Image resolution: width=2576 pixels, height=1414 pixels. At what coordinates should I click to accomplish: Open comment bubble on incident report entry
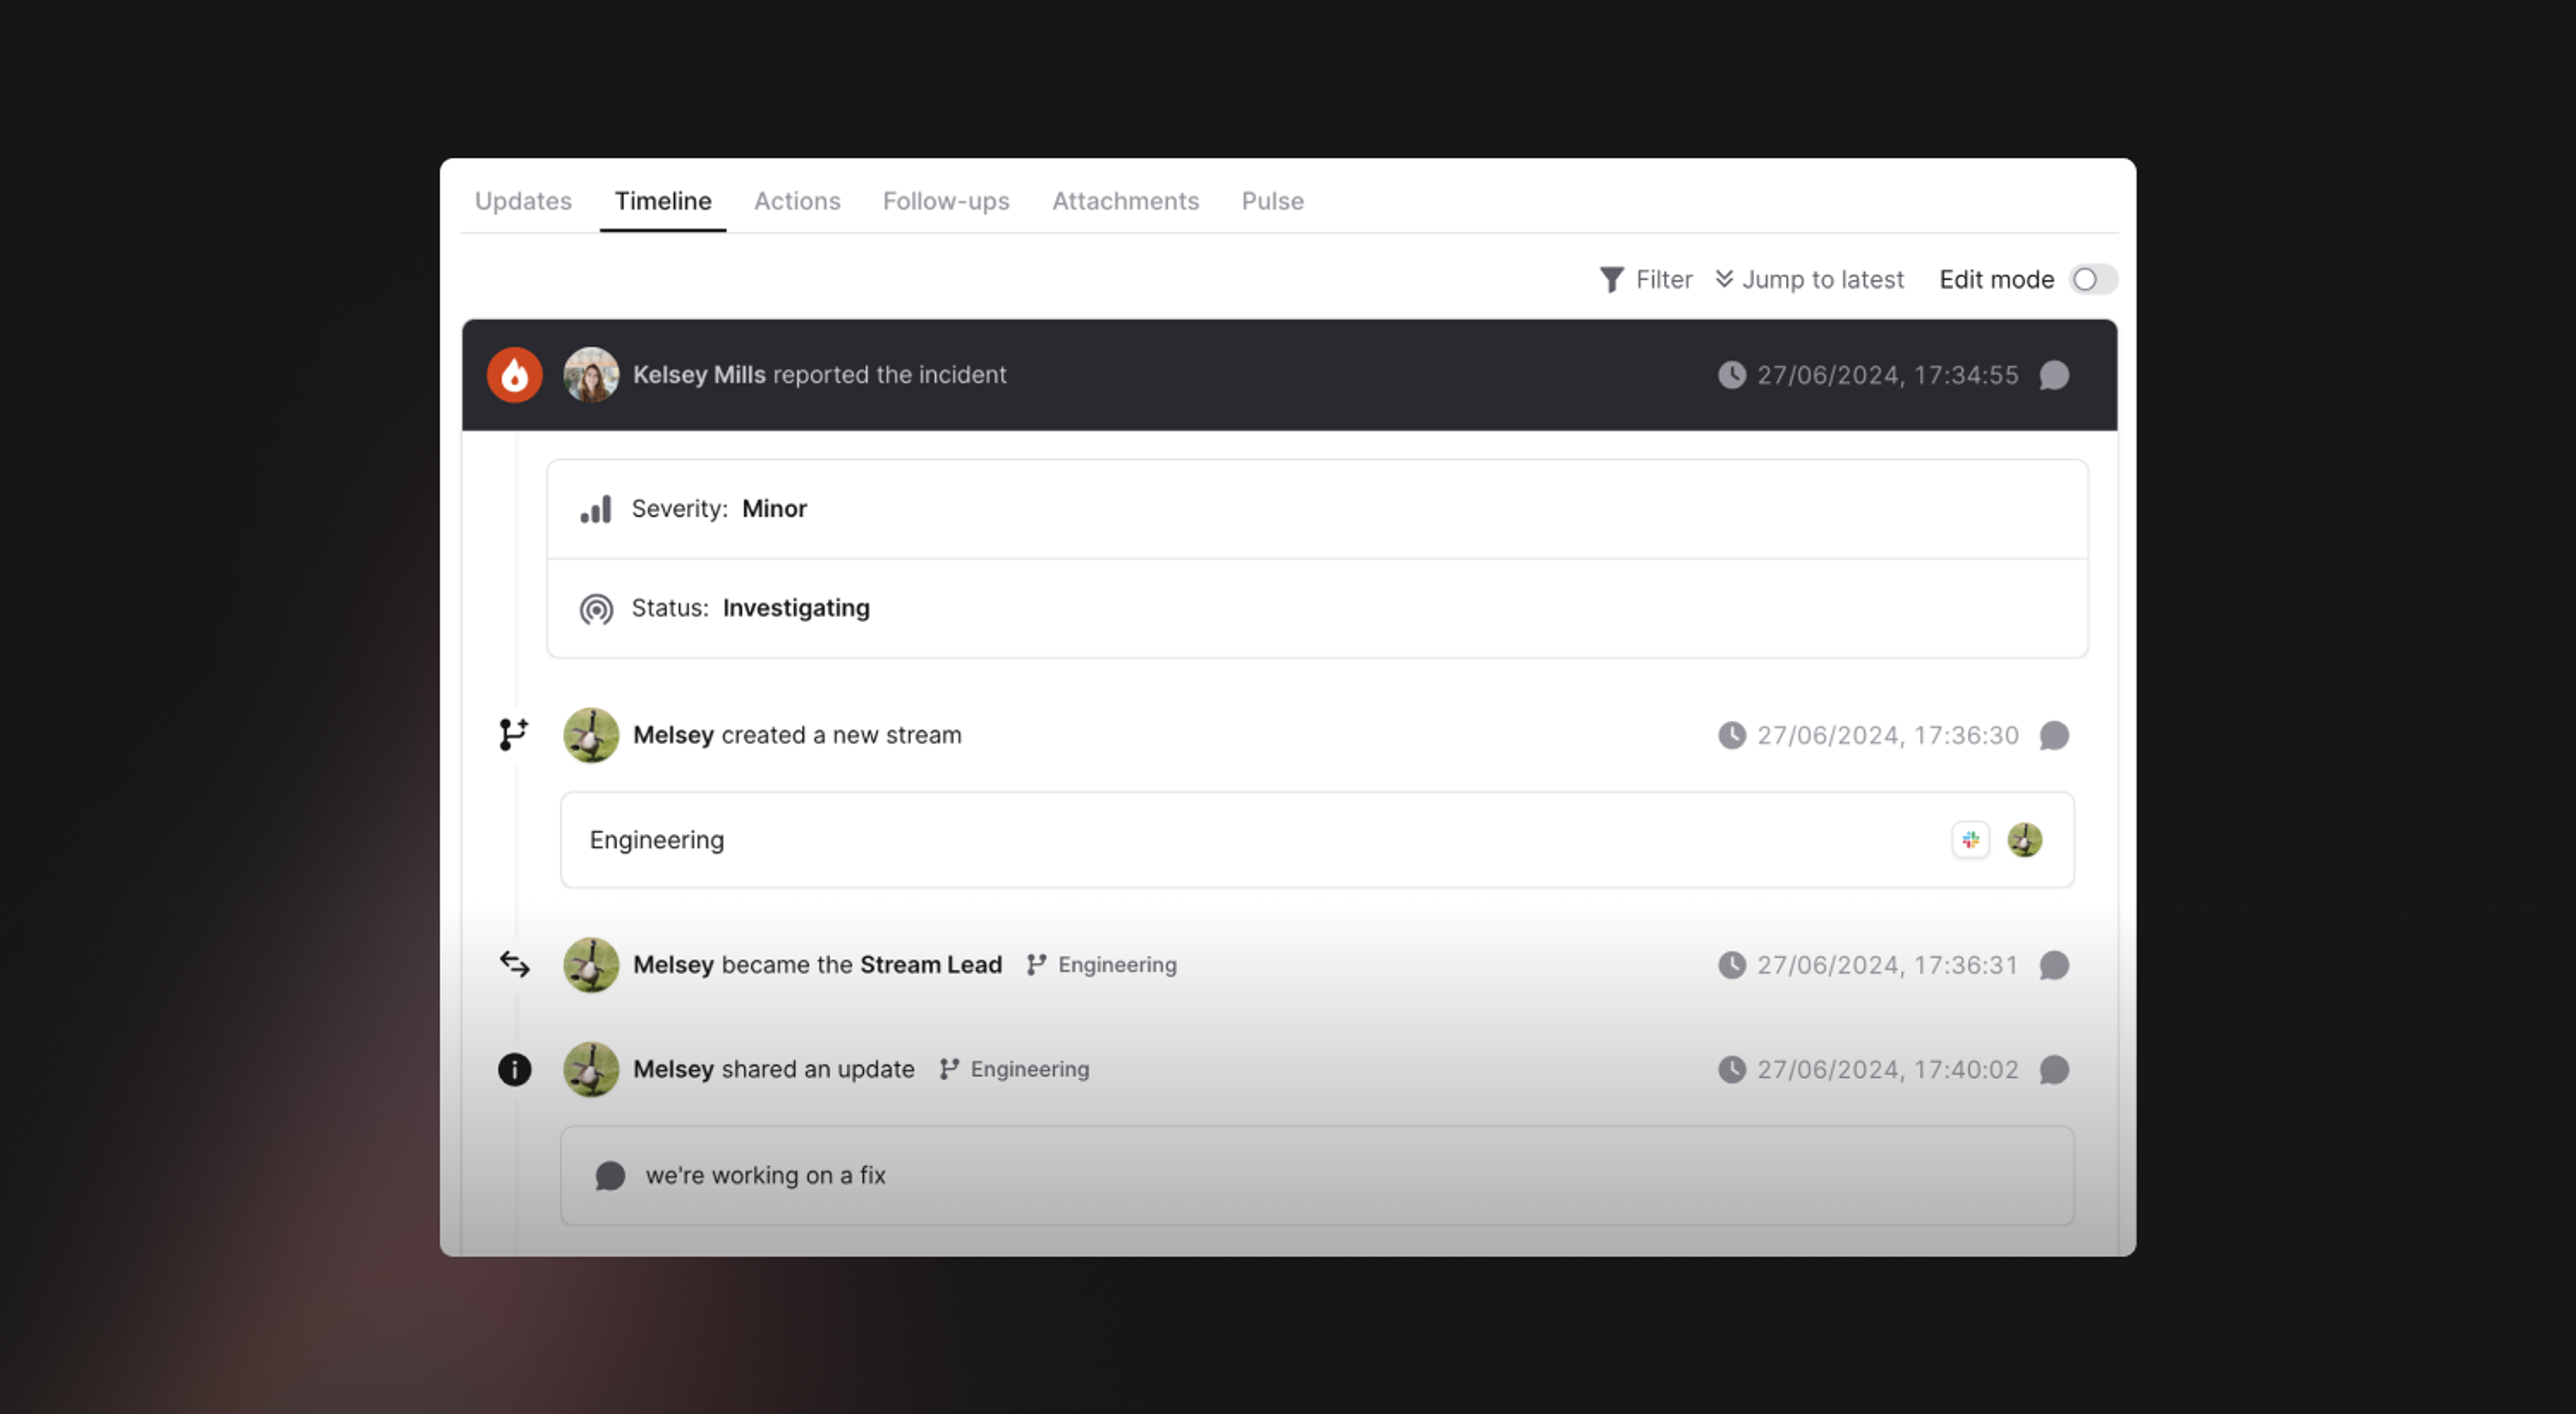click(2054, 375)
